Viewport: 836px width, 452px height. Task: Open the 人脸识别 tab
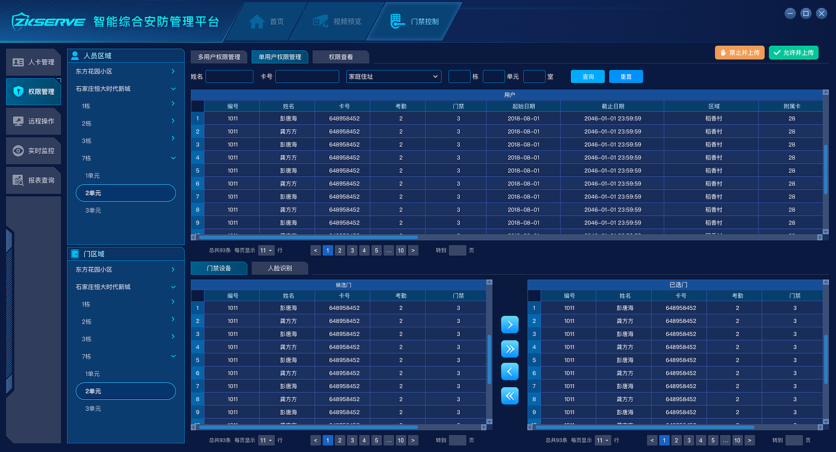(x=280, y=268)
